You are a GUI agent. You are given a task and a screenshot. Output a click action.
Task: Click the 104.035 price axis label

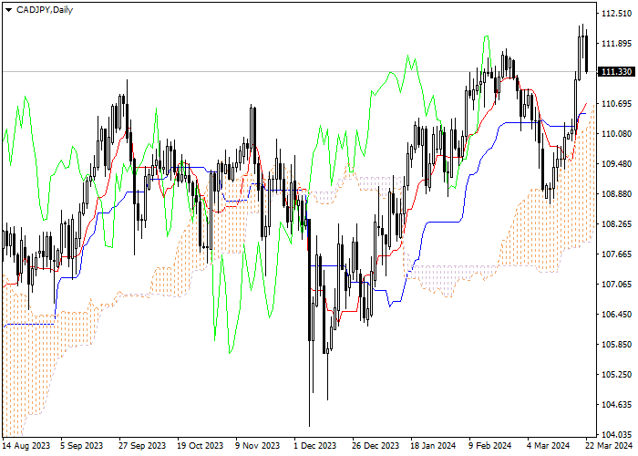tap(617, 434)
